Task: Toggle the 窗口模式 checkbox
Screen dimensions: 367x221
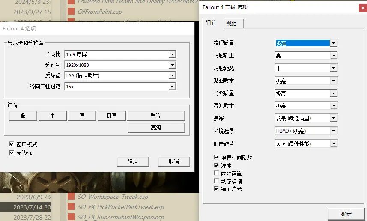Action: click(x=12, y=144)
